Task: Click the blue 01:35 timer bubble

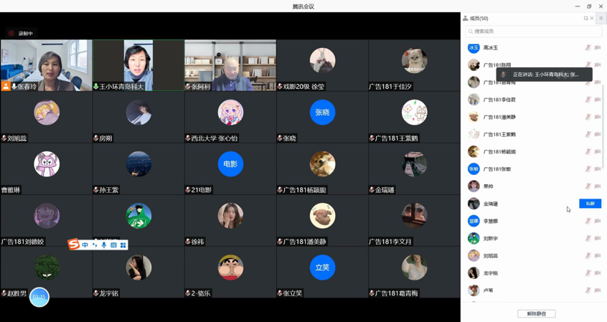Action: pyautogui.click(x=39, y=296)
